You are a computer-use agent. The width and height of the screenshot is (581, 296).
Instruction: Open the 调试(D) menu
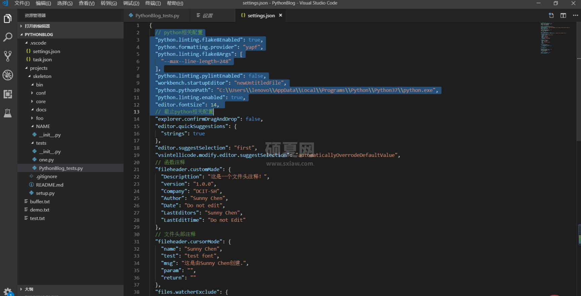pos(131,3)
